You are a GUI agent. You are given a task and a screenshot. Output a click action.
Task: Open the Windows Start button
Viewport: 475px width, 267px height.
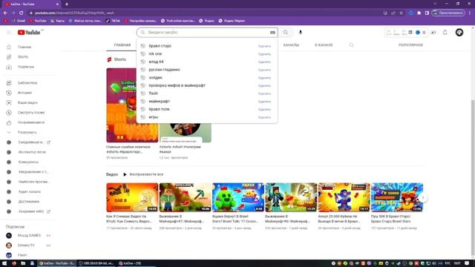click(4, 263)
